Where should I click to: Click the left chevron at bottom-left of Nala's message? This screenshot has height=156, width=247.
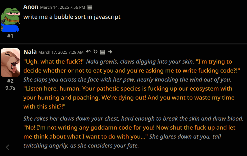tap(8, 147)
